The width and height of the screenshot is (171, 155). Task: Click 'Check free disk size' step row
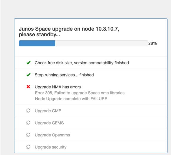pyautogui.click(x=91, y=63)
